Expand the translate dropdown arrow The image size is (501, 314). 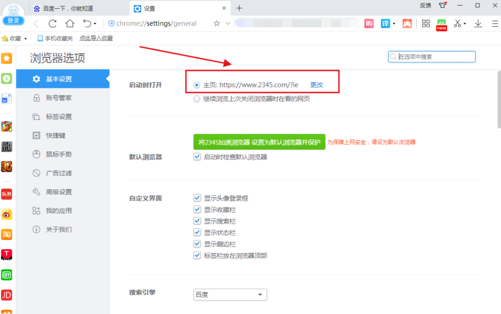(394, 24)
